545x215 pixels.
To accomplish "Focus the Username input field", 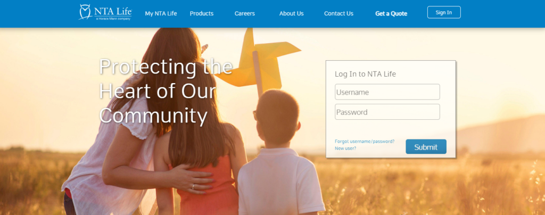I will coord(387,92).
